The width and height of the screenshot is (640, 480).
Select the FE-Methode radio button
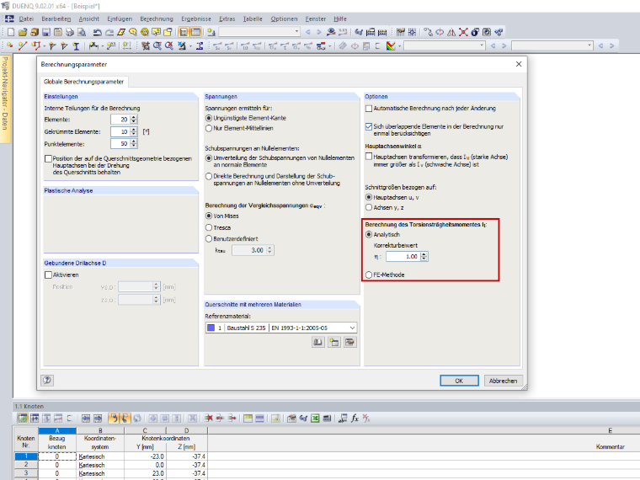369,275
